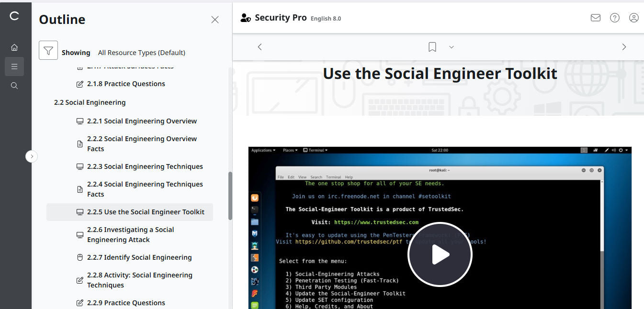Open the resource type filter icon
The height and width of the screenshot is (309, 644).
tap(48, 50)
